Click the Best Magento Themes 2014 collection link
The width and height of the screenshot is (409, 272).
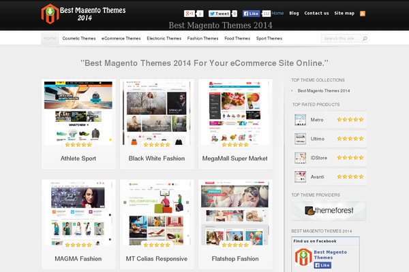tap(323, 91)
